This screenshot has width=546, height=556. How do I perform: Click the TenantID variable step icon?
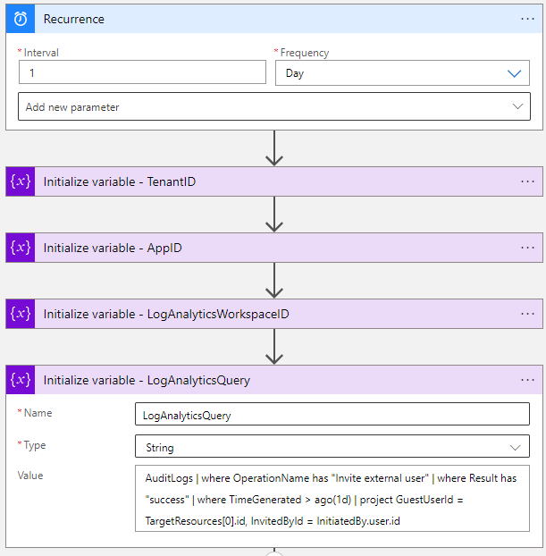(21, 181)
